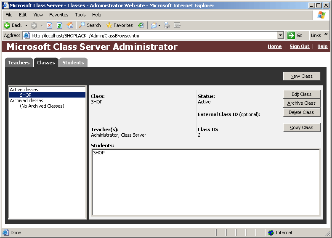This screenshot has height=238, width=332.
Task: Click the Windows flag logo
Action: (x=321, y=15)
